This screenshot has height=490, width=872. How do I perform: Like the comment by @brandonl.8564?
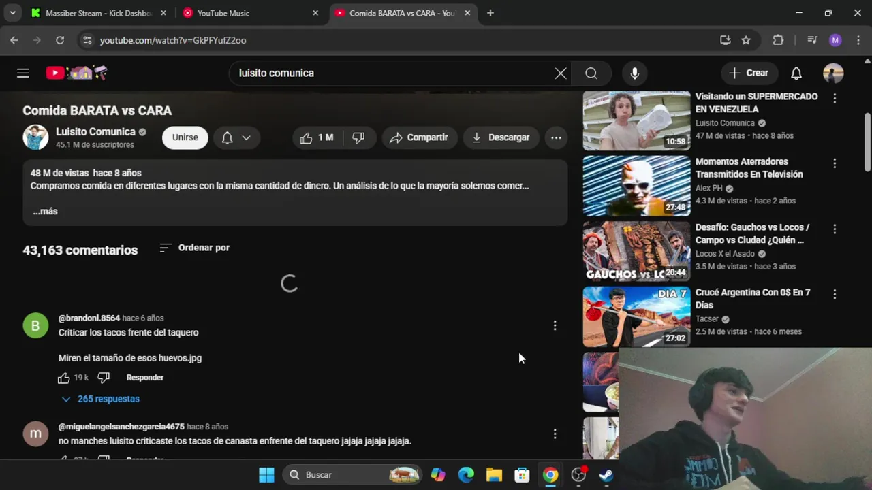[x=64, y=378]
